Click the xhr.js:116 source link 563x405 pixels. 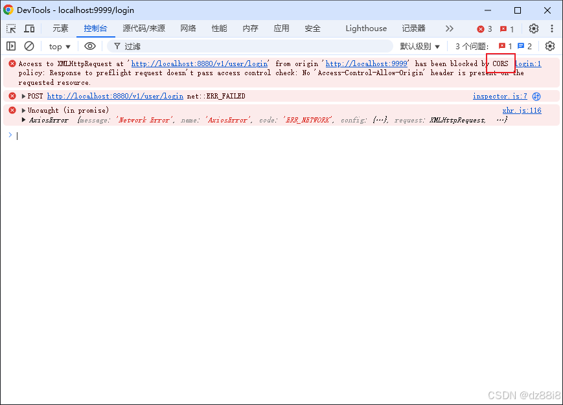(522, 110)
